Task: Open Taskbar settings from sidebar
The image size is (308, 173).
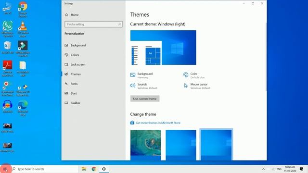Action: click(x=73, y=103)
